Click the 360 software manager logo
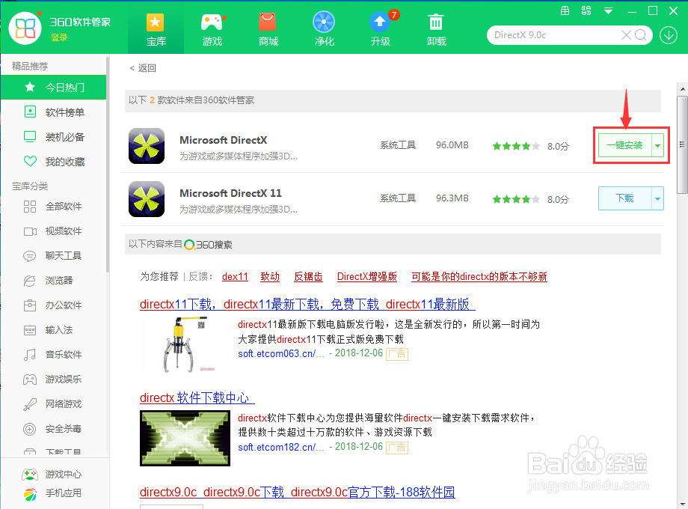The height and width of the screenshot is (509, 688). [25, 28]
